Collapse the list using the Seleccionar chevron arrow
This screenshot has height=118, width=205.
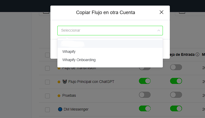coord(159,31)
